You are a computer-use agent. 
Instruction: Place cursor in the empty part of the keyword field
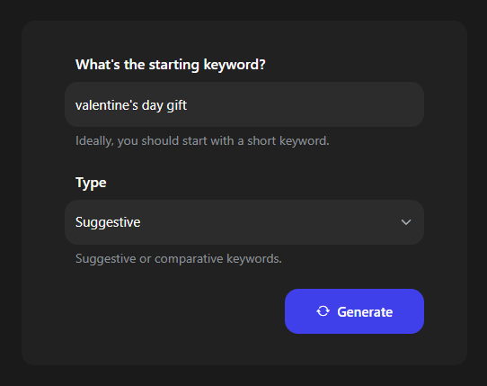(x=305, y=104)
